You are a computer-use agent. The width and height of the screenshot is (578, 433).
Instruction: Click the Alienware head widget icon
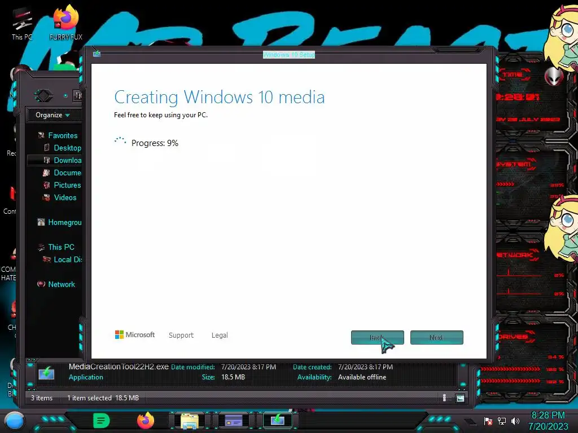pos(554,77)
